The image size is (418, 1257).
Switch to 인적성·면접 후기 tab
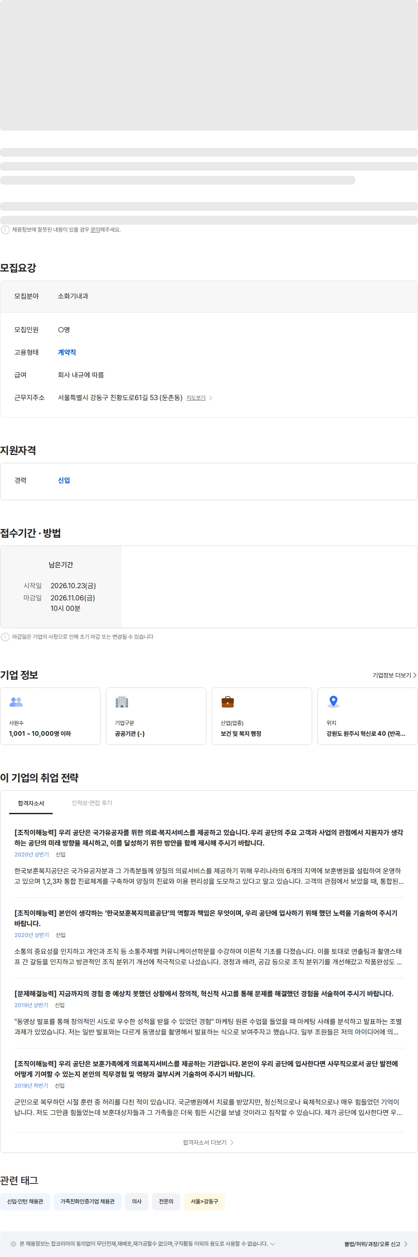click(x=92, y=803)
